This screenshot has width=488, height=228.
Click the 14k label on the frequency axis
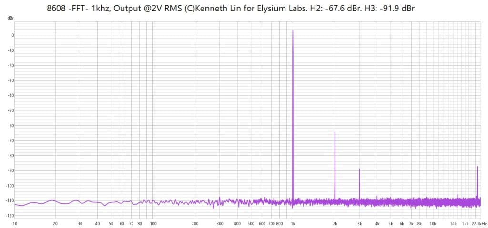(454, 224)
